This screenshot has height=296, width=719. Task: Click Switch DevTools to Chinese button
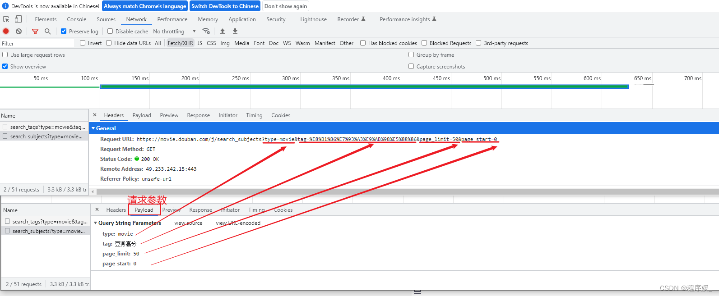pos(225,6)
